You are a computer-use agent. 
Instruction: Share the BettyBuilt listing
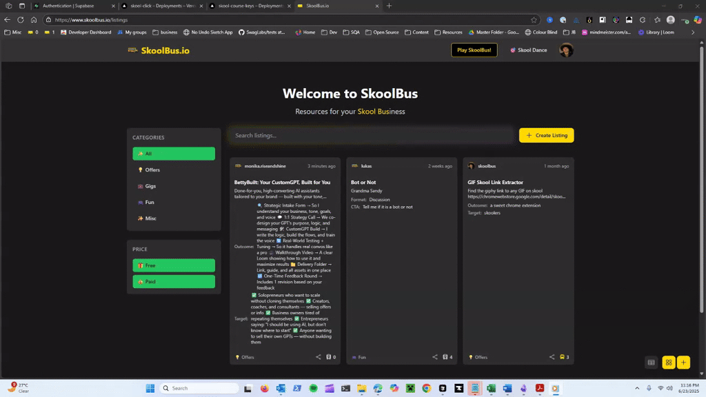tap(318, 357)
